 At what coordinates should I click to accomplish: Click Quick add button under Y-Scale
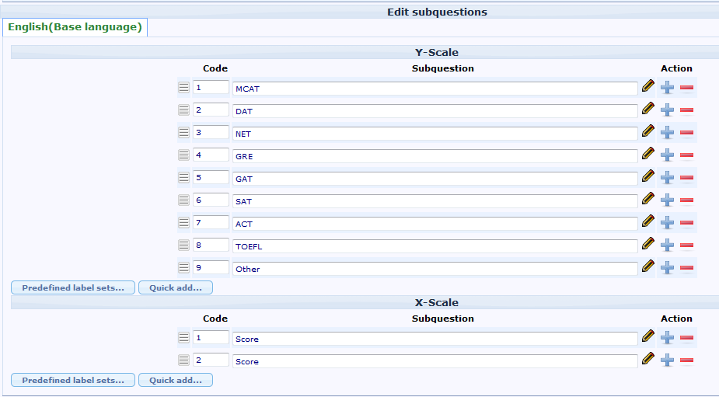[176, 287]
